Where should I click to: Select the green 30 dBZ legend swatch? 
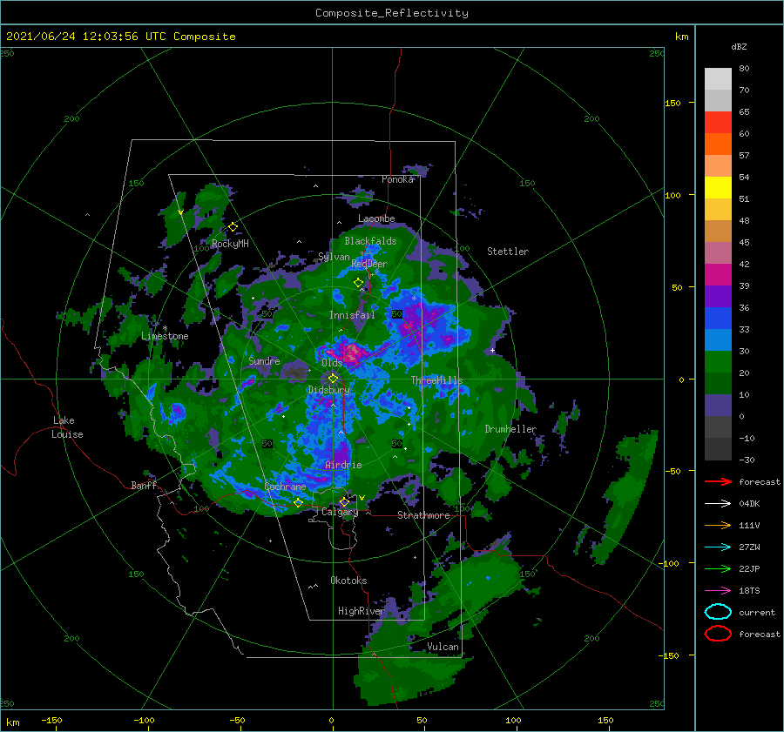(718, 361)
